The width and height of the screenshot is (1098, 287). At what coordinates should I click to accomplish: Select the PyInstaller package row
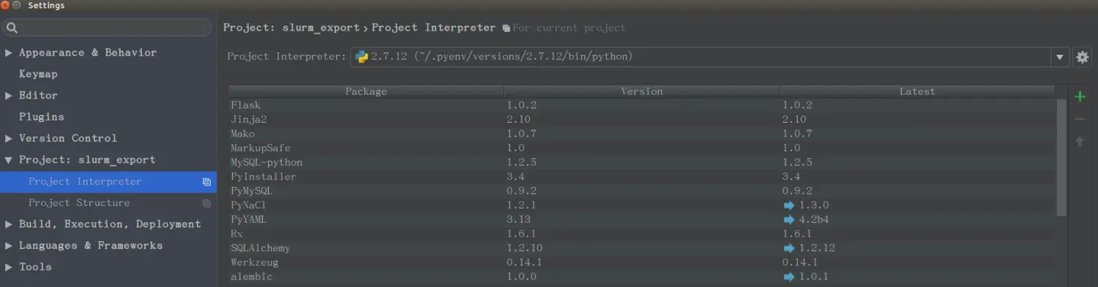coord(642,177)
